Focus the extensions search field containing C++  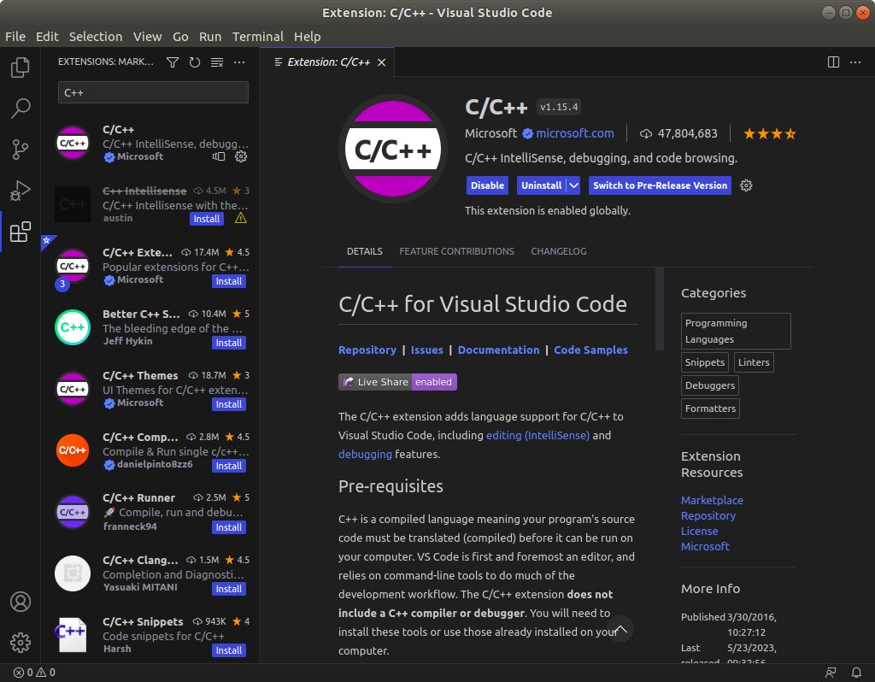(153, 92)
